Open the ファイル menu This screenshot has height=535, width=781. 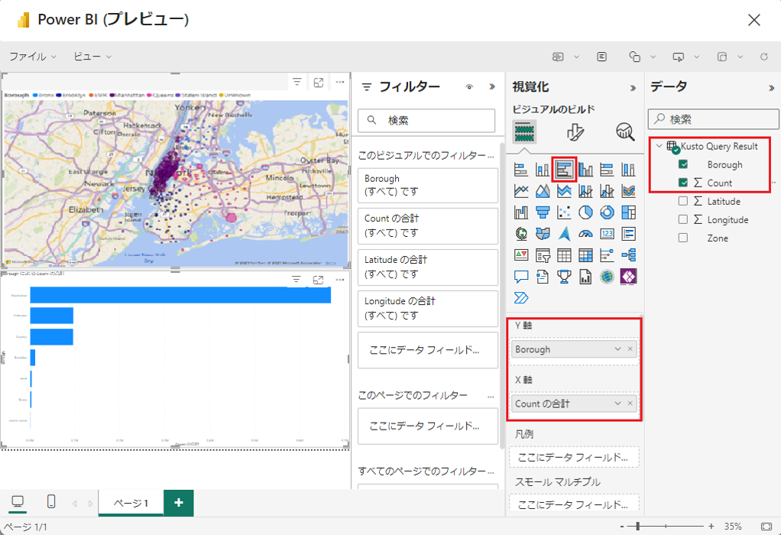[32, 57]
